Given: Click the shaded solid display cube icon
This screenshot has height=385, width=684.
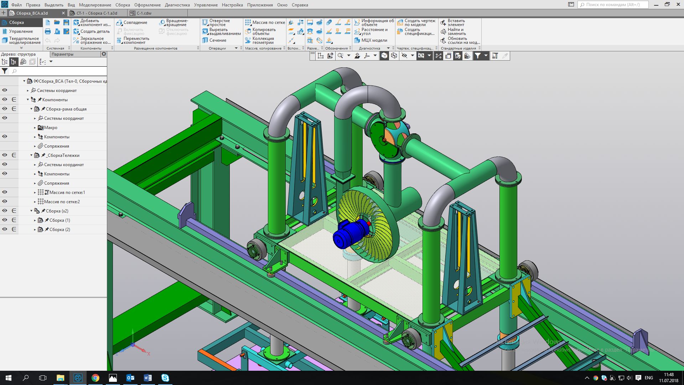Looking at the screenshot, I should click(384, 56).
